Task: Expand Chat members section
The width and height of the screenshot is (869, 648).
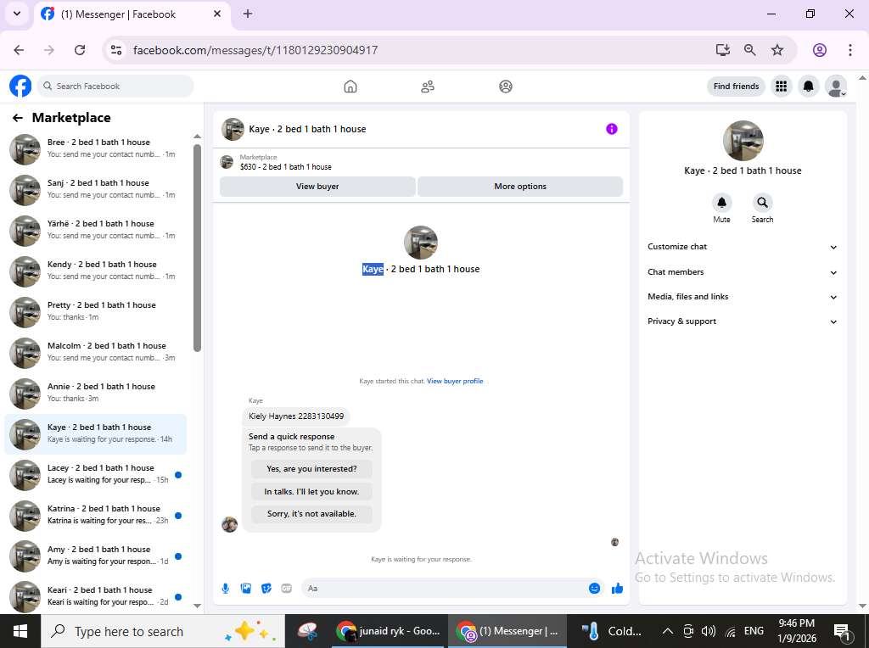Action: pyautogui.click(x=743, y=272)
